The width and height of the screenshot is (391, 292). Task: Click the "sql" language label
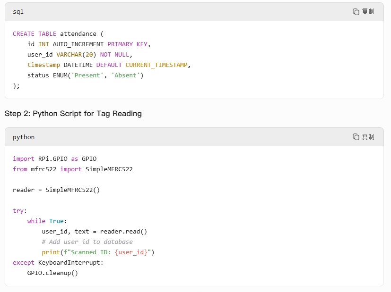(x=18, y=12)
